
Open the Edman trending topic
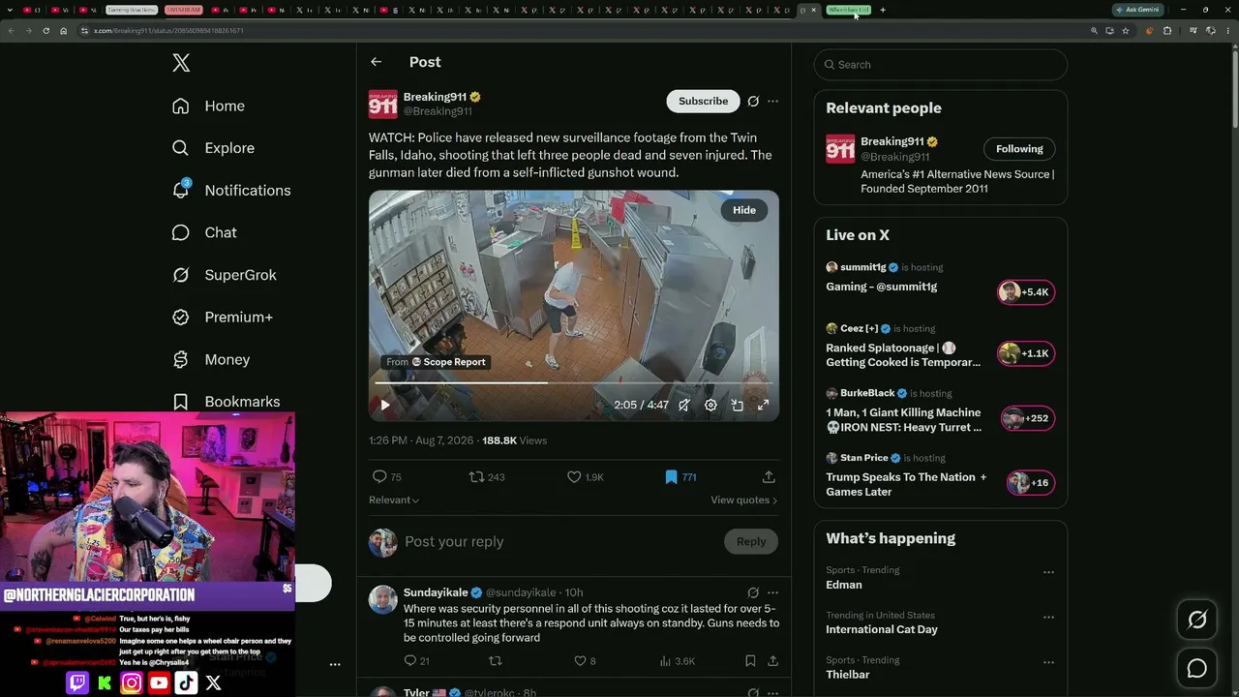click(844, 585)
